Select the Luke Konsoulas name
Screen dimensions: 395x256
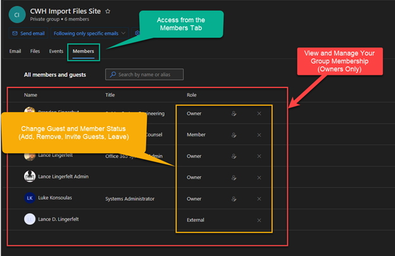point(55,198)
